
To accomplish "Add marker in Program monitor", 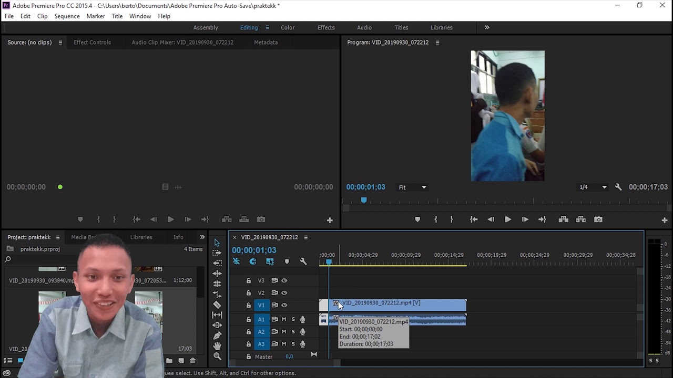I will 417,219.
